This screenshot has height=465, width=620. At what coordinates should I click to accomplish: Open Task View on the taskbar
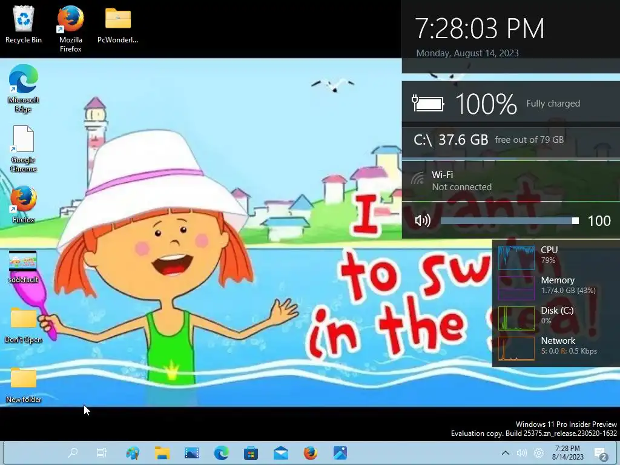102,453
